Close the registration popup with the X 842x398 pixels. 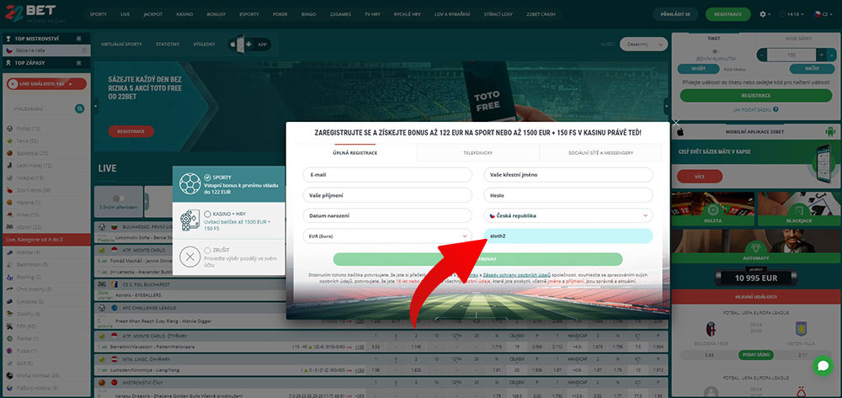pos(676,123)
